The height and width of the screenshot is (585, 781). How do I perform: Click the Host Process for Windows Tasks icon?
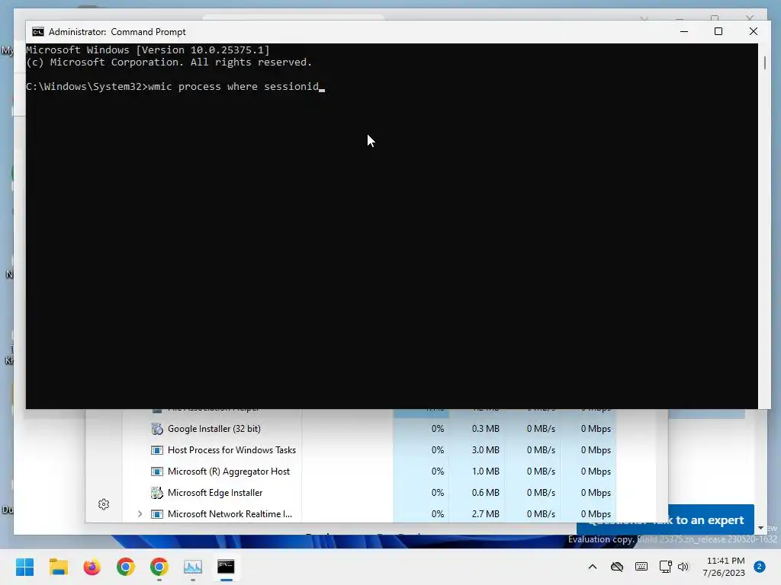[x=157, y=450]
